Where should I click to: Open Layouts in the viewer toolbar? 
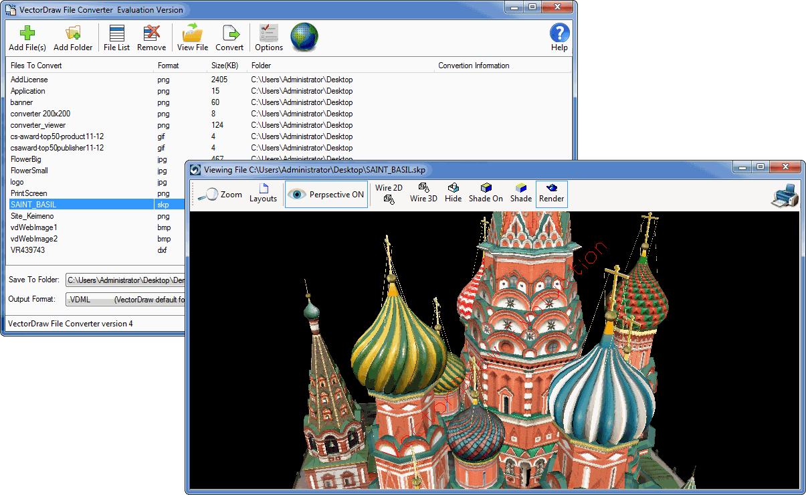point(263,193)
